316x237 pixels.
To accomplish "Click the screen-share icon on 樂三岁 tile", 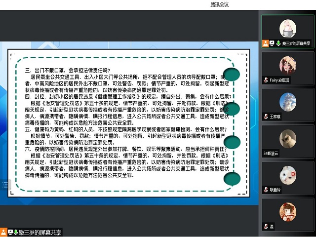I will [272, 43].
